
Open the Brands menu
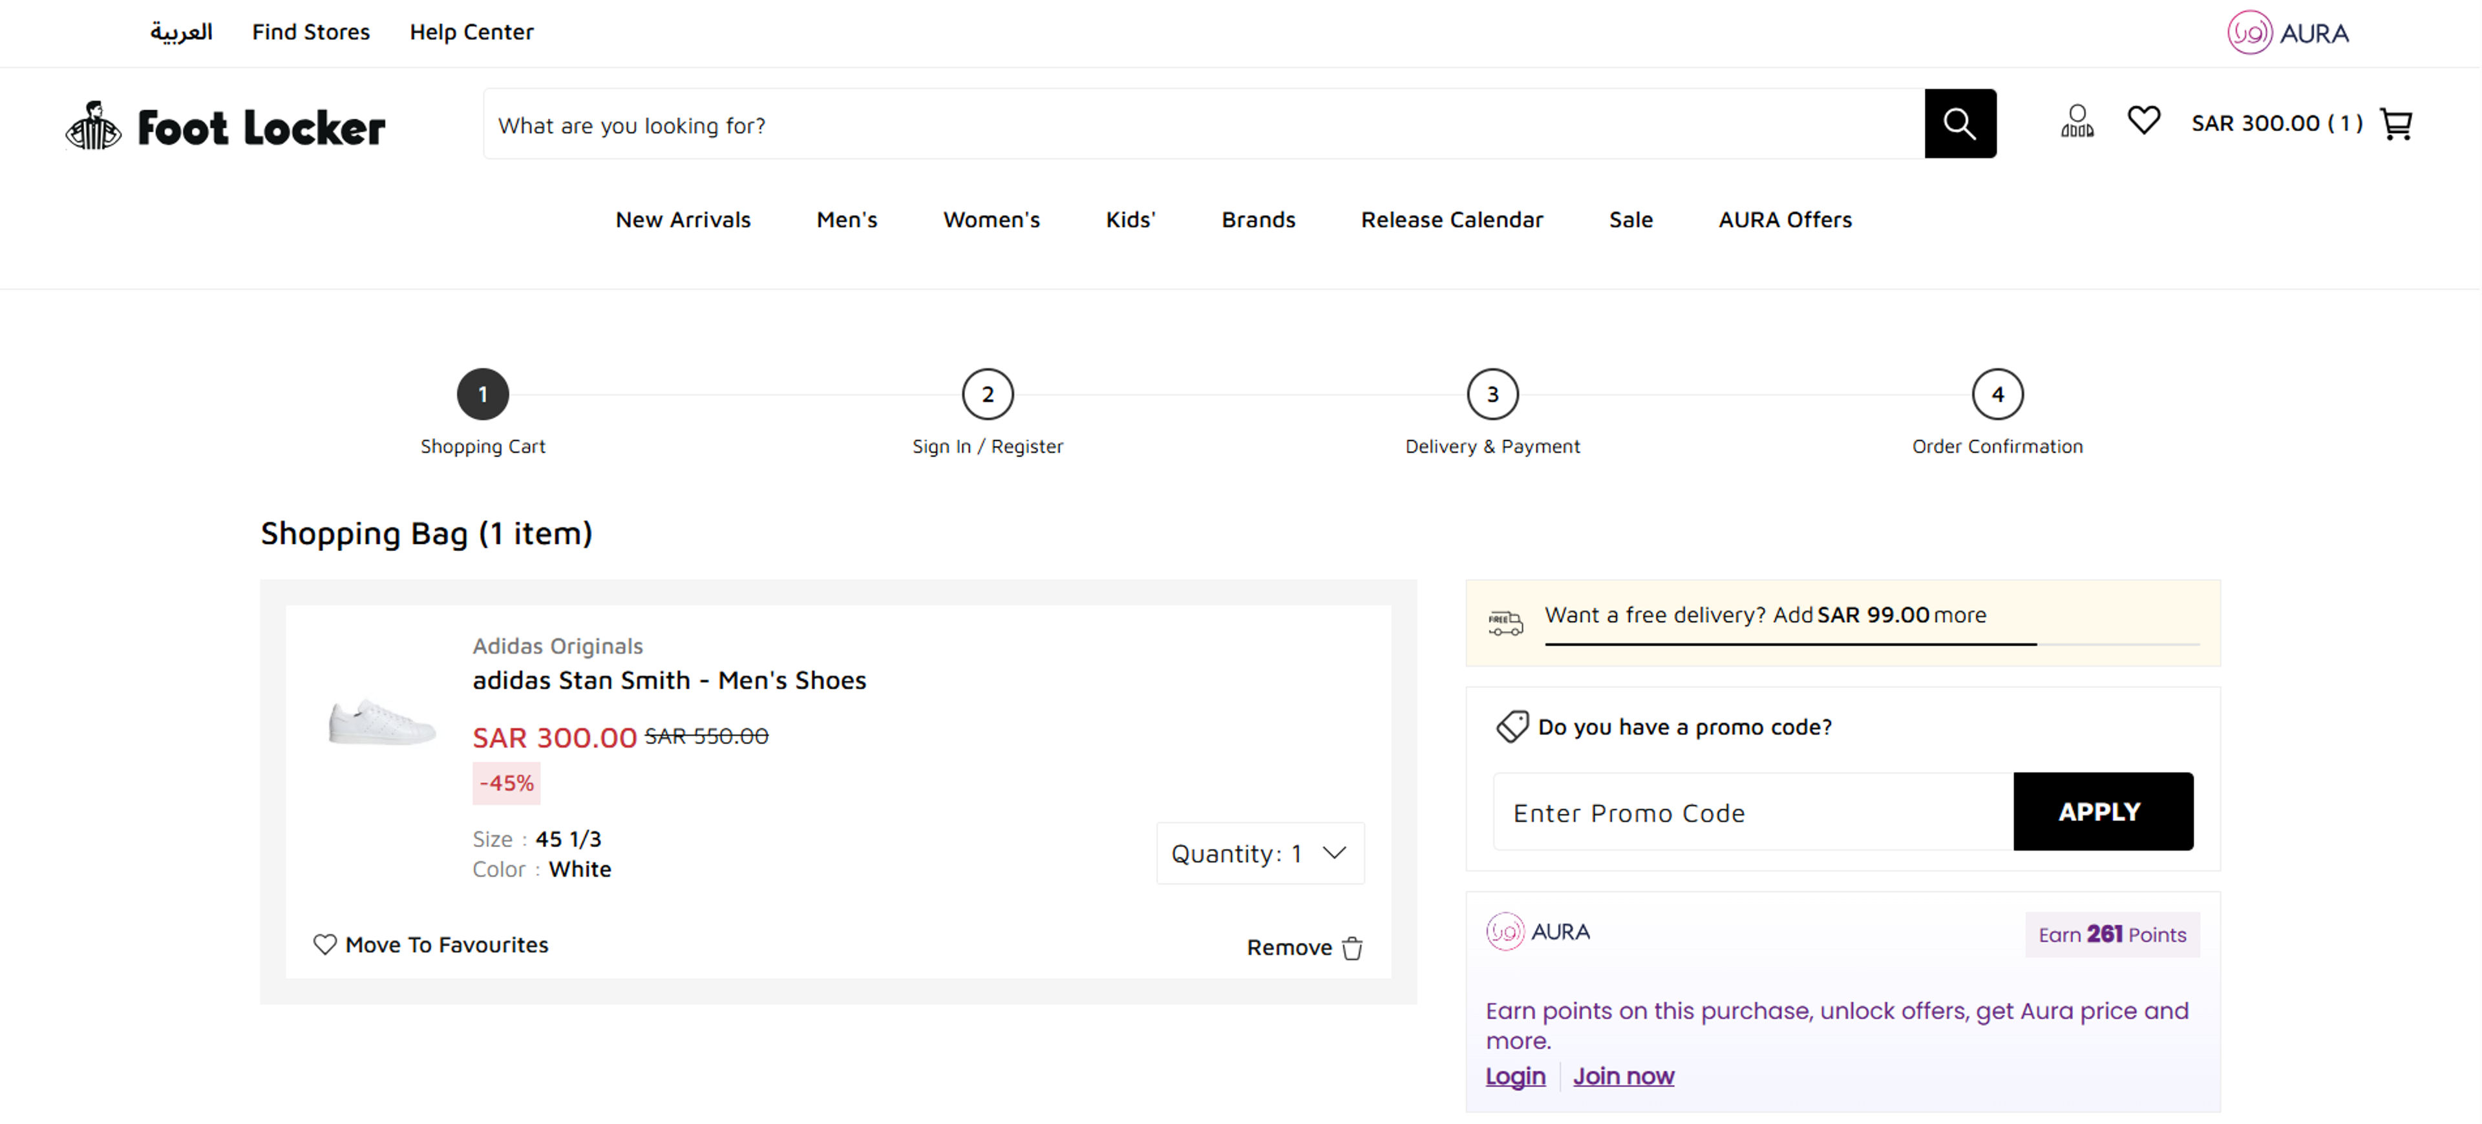click(1258, 220)
